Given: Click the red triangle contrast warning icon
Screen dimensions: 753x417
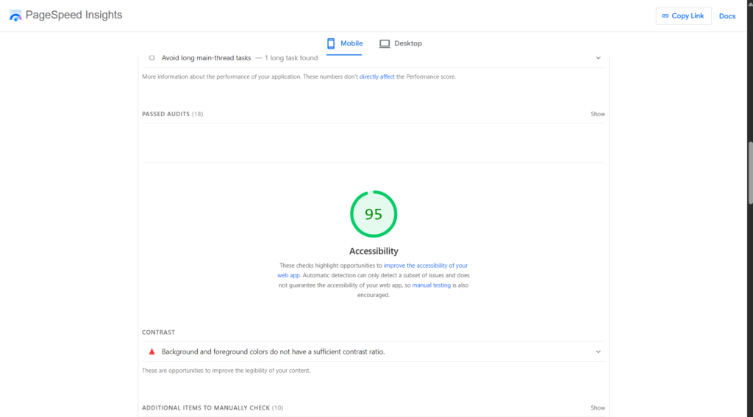Looking at the screenshot, I should pos(151,352).
